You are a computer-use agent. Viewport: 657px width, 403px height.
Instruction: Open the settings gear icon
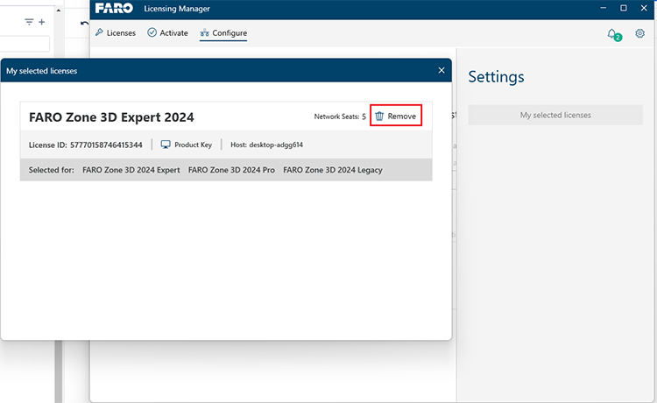coord(639,33)
